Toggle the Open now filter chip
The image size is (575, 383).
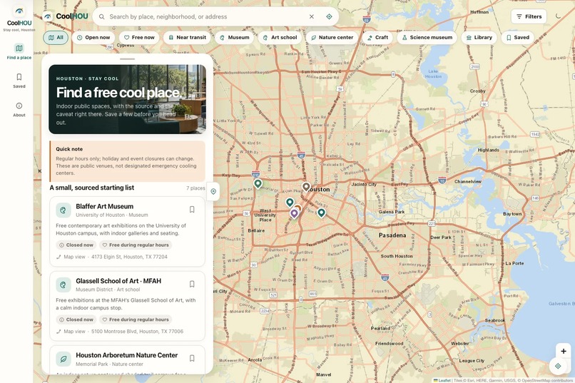93,37
